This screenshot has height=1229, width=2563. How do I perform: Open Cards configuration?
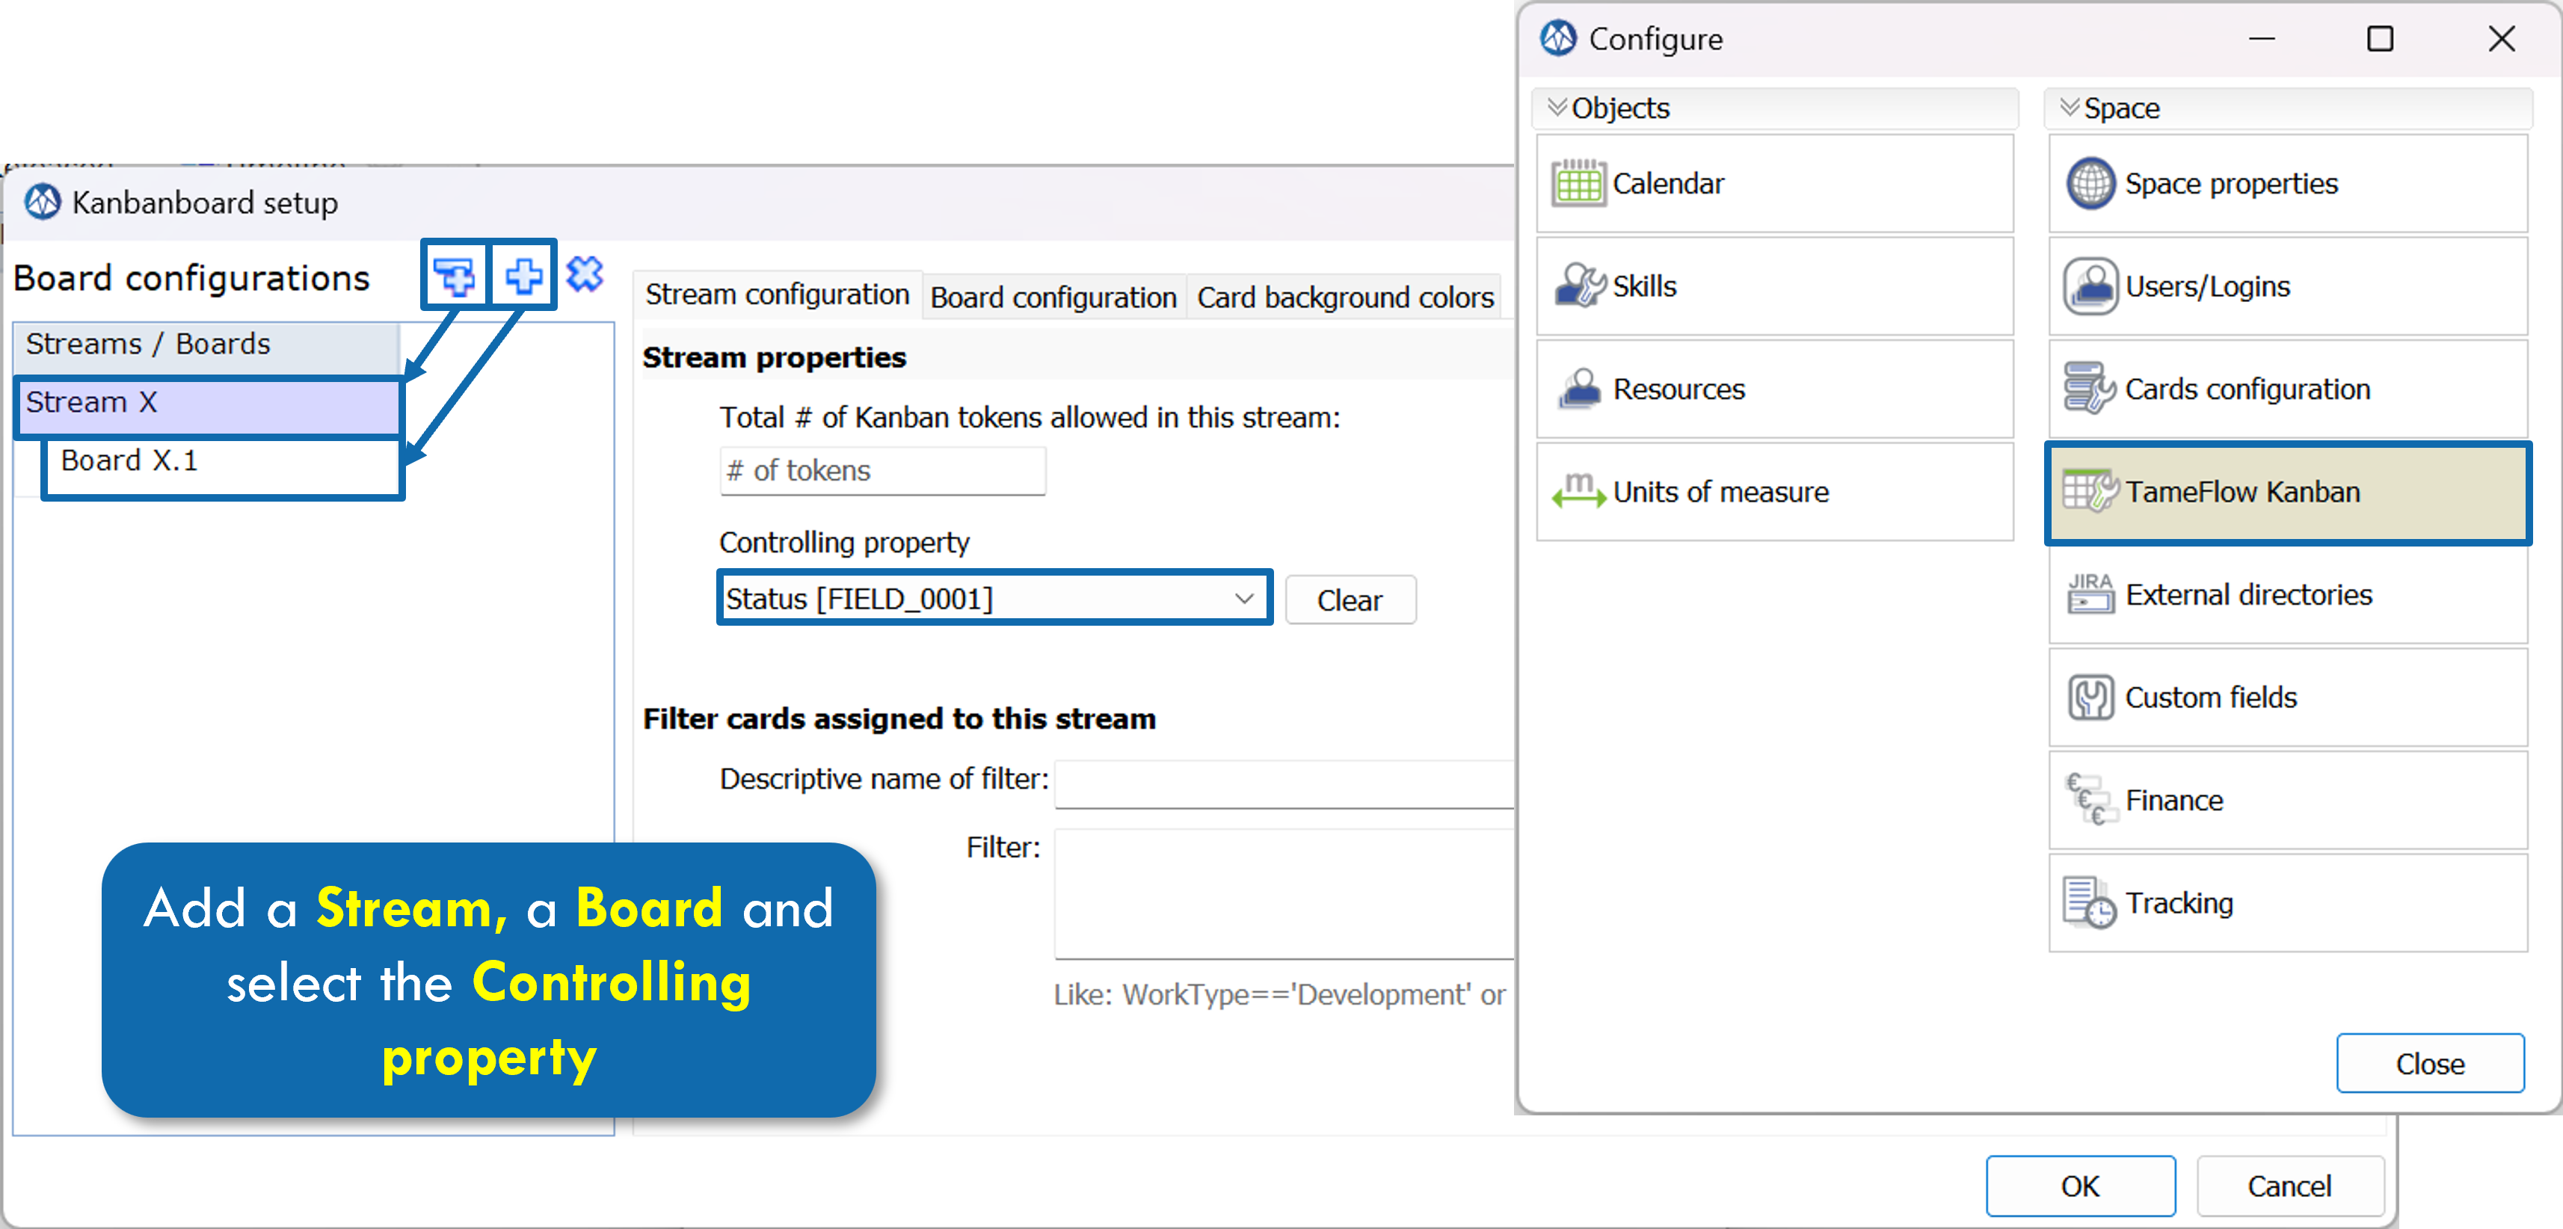click(2287, 389)
